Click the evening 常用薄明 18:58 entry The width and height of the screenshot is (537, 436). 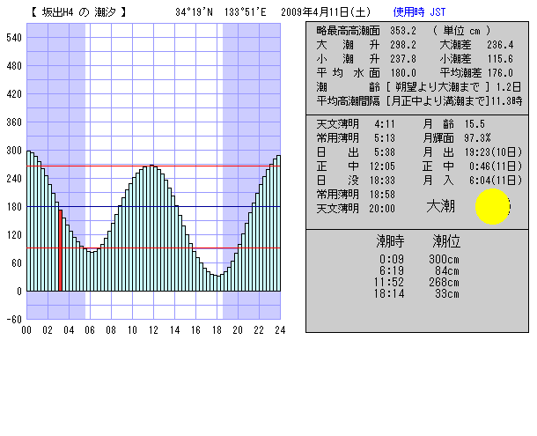(356, 195)
